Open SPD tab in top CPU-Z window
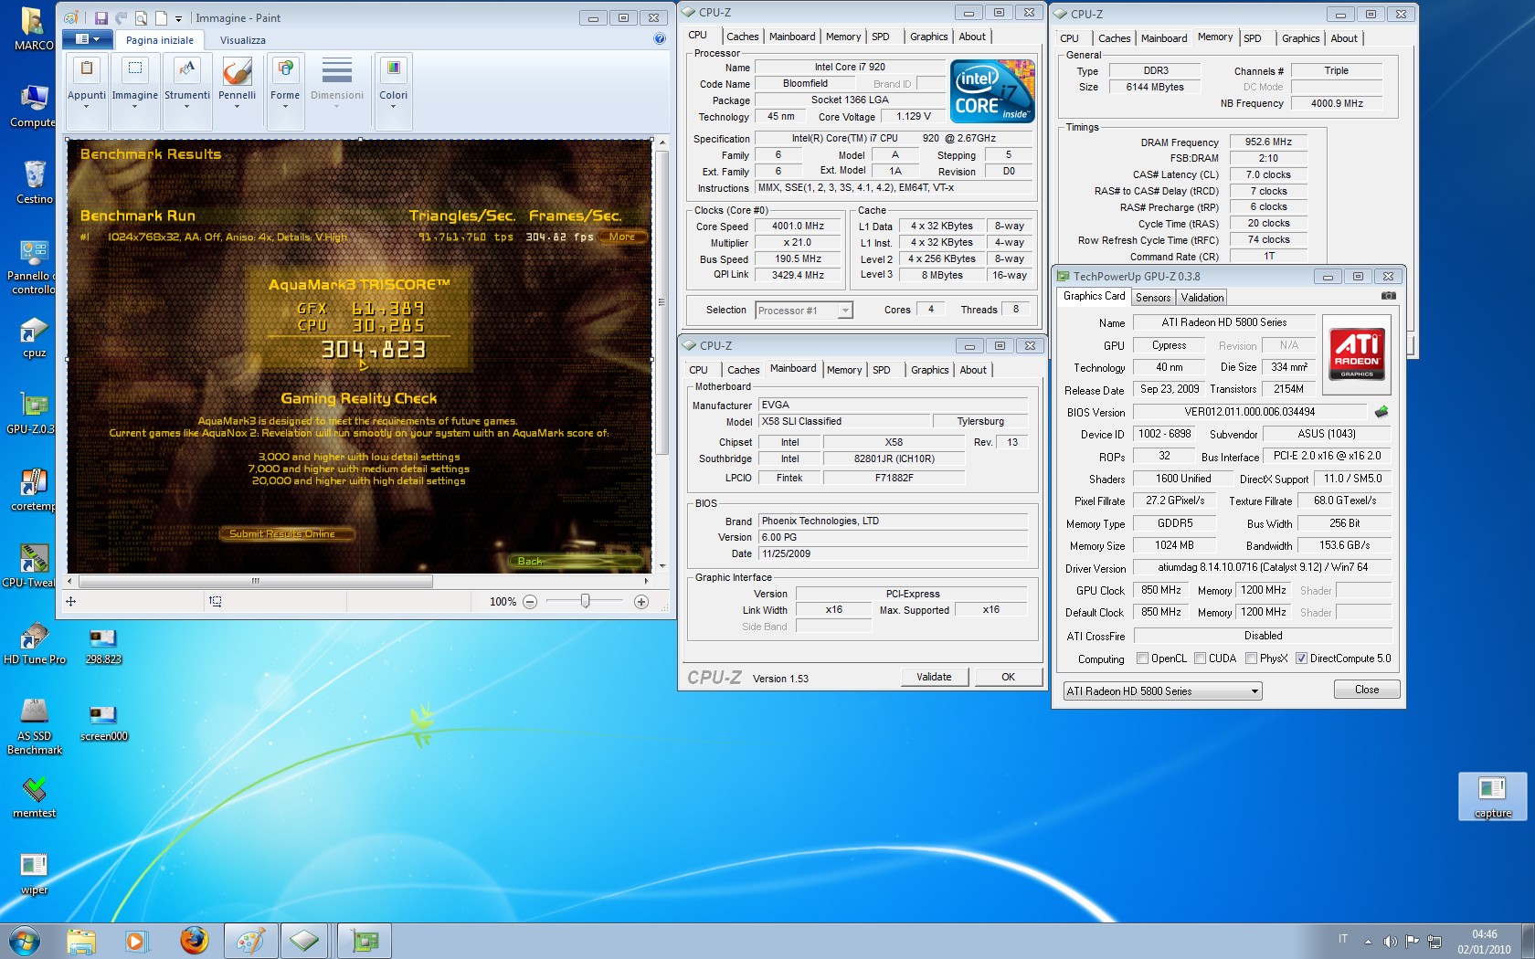The image size is (1535, 959). pos(881,37)
